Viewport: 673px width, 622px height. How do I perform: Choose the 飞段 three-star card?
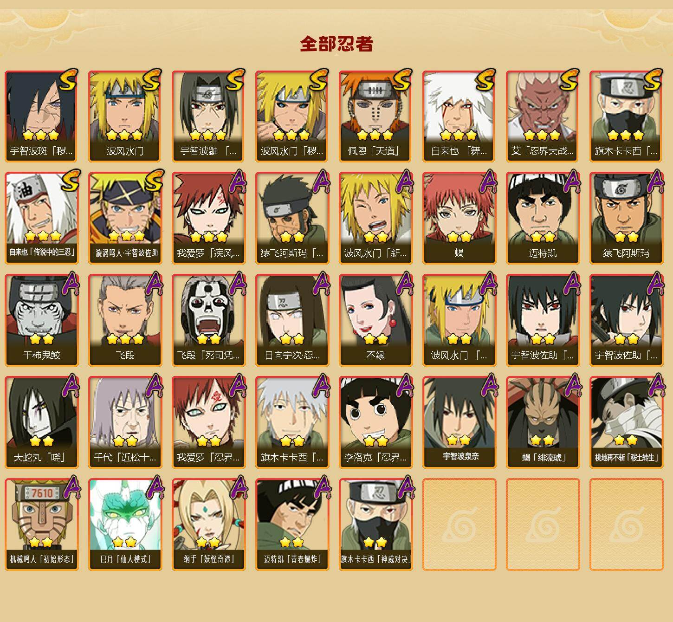125,320
